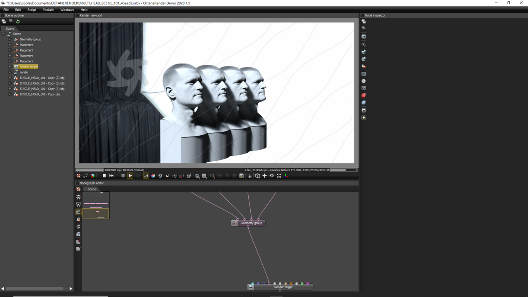
Task: Open the imager clock icon in Node inspector
Action: [x=363, y=81]
